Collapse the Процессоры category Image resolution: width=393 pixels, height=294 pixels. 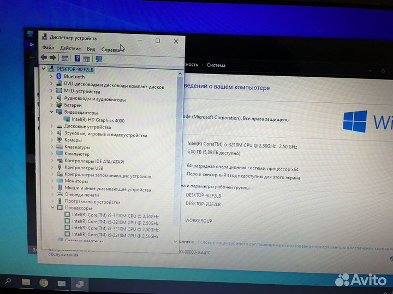coord(52,207)
